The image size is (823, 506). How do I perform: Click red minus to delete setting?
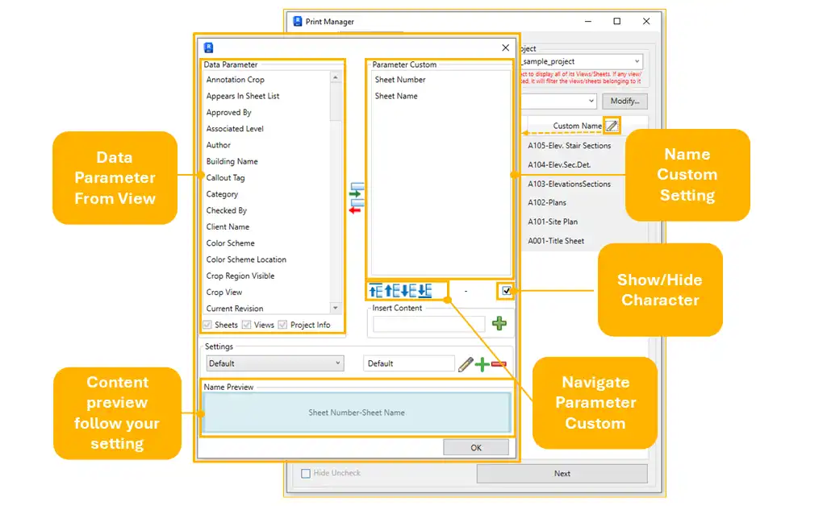[499, 364]
